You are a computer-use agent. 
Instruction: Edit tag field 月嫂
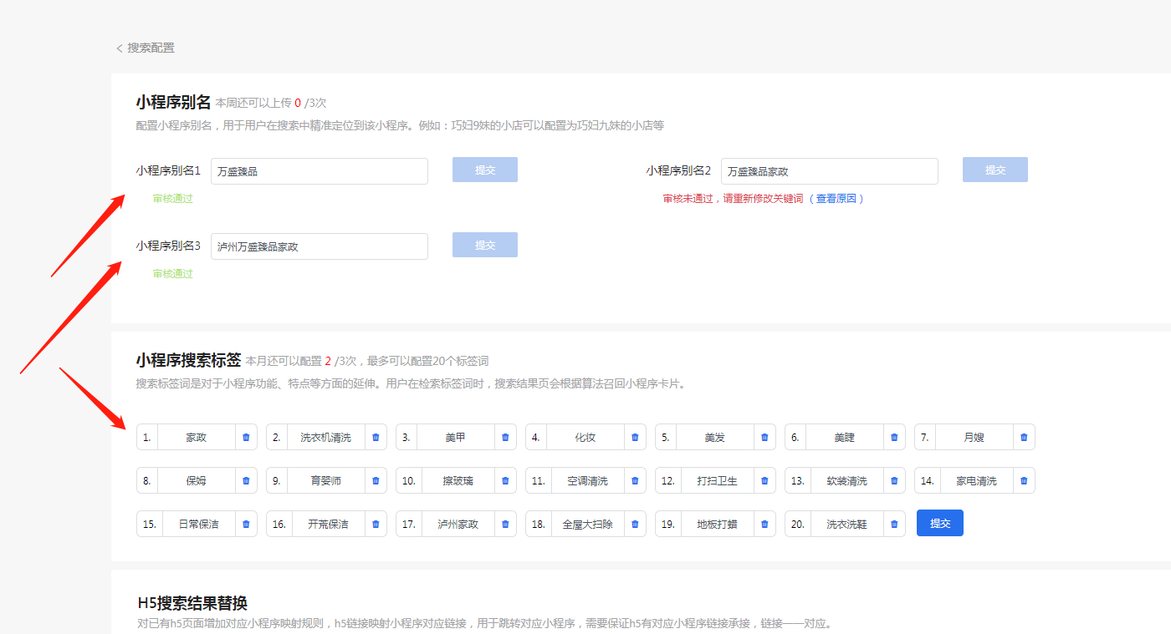click(974, 437)
